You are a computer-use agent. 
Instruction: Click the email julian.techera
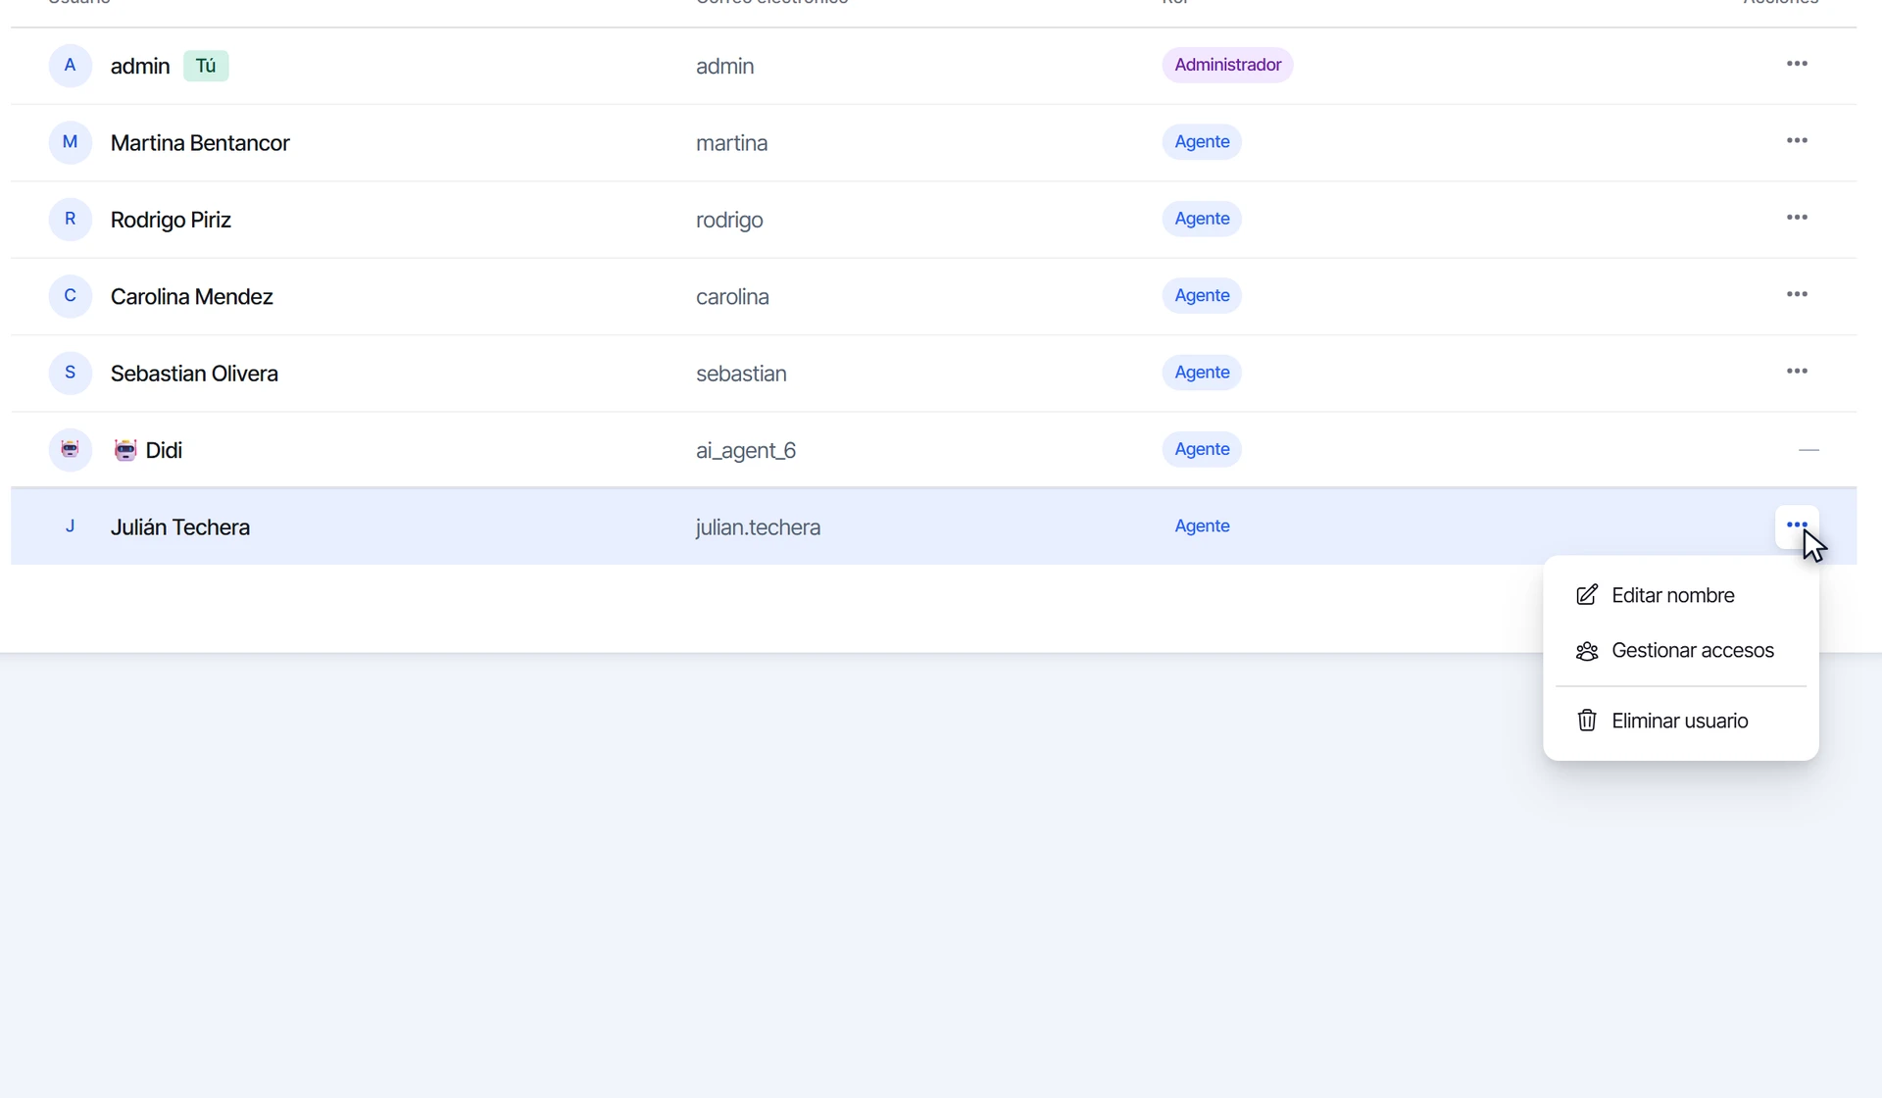click(x=758, y=527)
